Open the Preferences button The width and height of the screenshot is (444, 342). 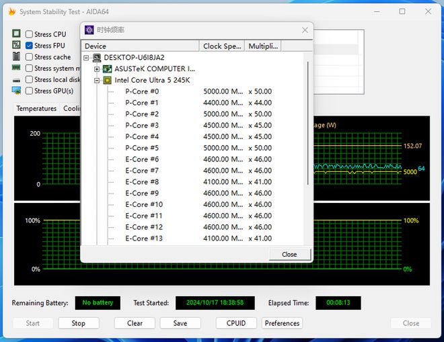pyautogui.click(x=282, y=323)
